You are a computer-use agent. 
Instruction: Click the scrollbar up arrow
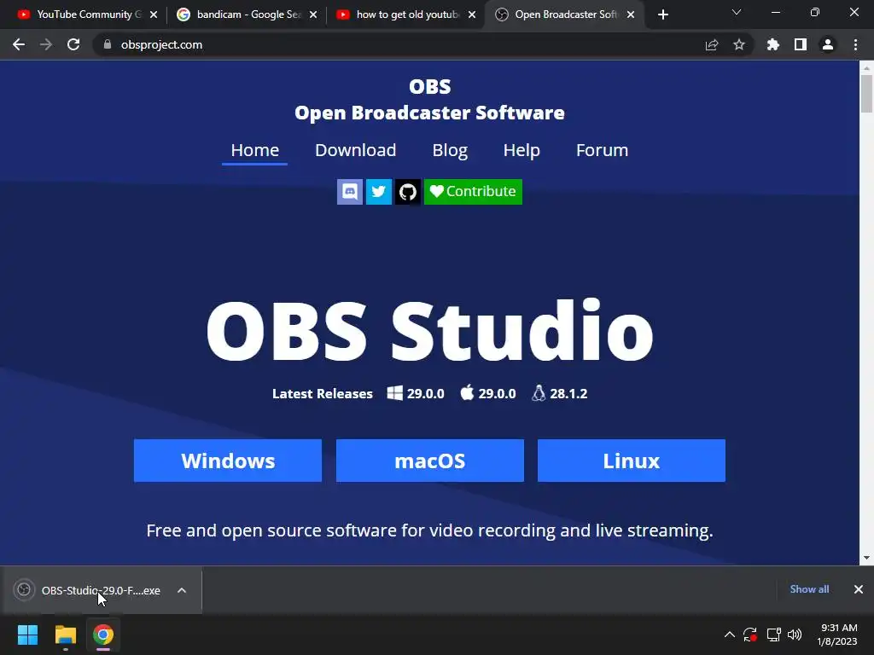tap(866, 68)
